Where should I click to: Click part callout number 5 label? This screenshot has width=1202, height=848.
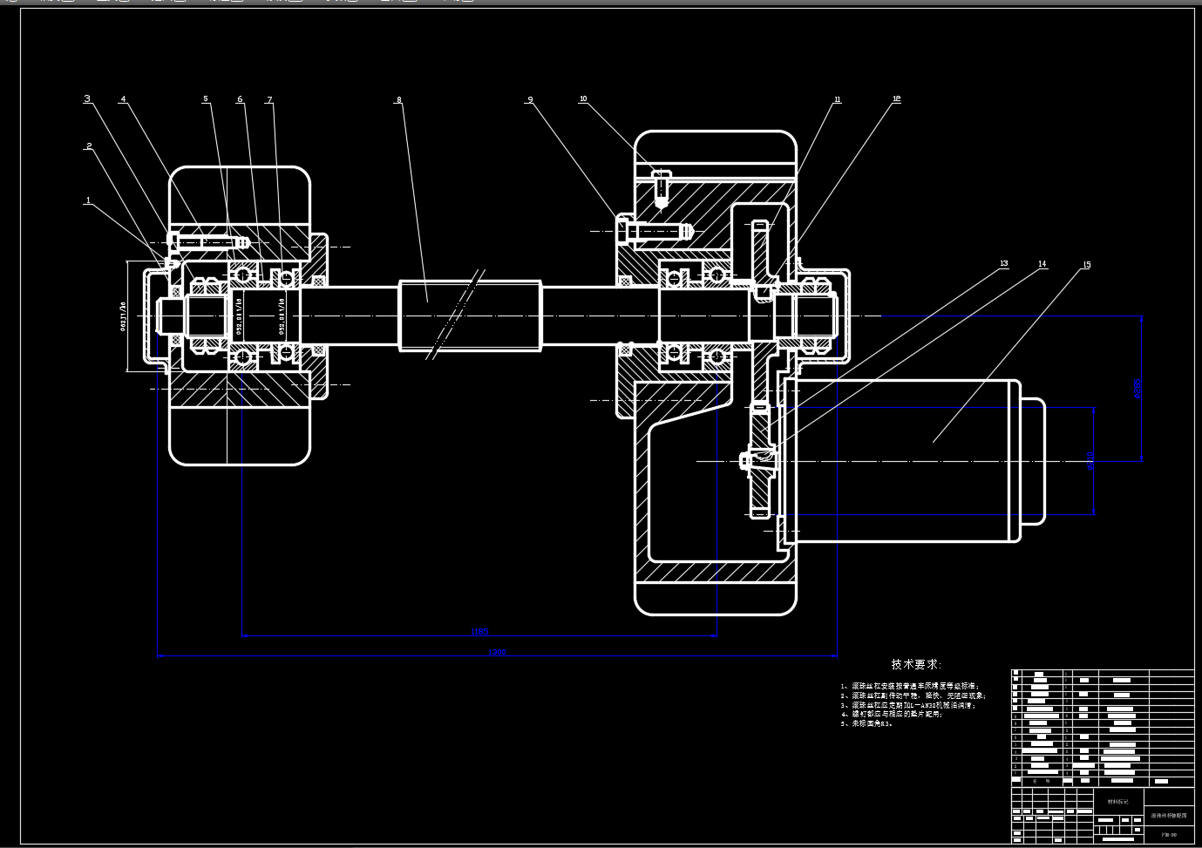click(206, 99)
